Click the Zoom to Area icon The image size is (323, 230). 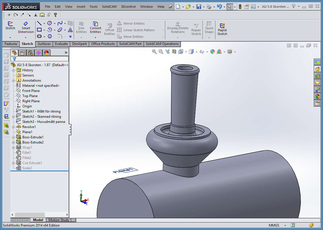(161, 52)
